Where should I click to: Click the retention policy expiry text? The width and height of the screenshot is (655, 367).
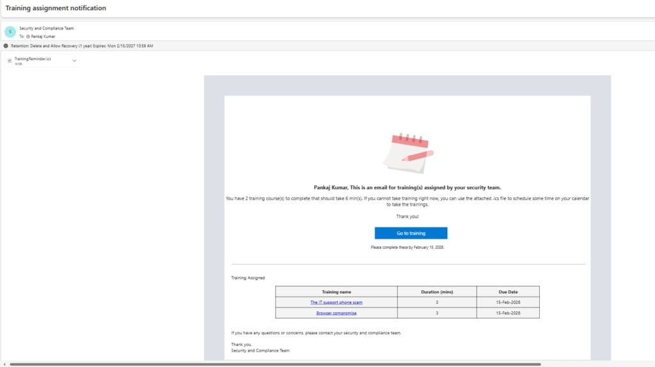click(x=82, y=46)
